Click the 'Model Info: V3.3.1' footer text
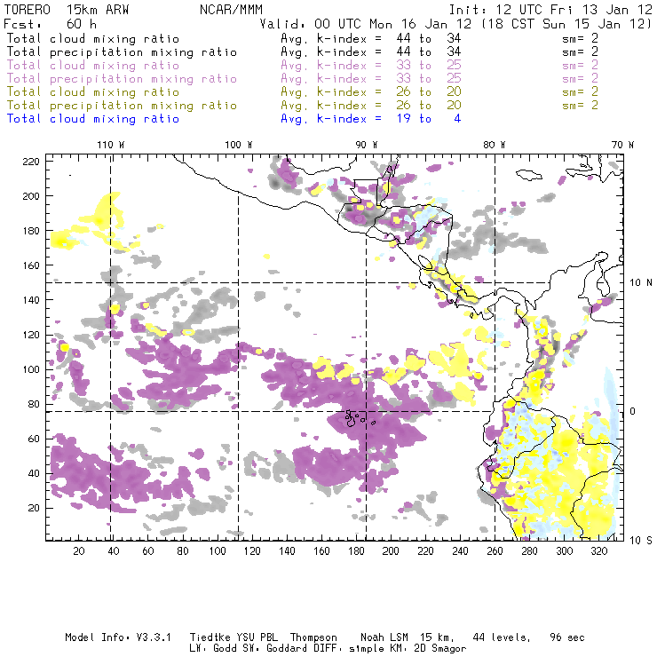Screen dimensions: 657x657 coord(118,637)
